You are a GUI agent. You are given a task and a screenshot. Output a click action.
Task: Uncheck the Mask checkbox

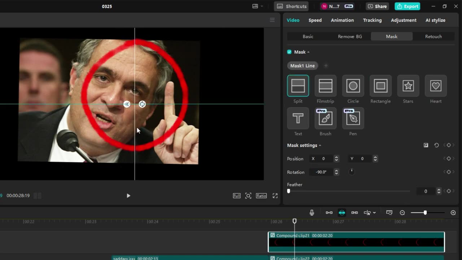[289, 52]
